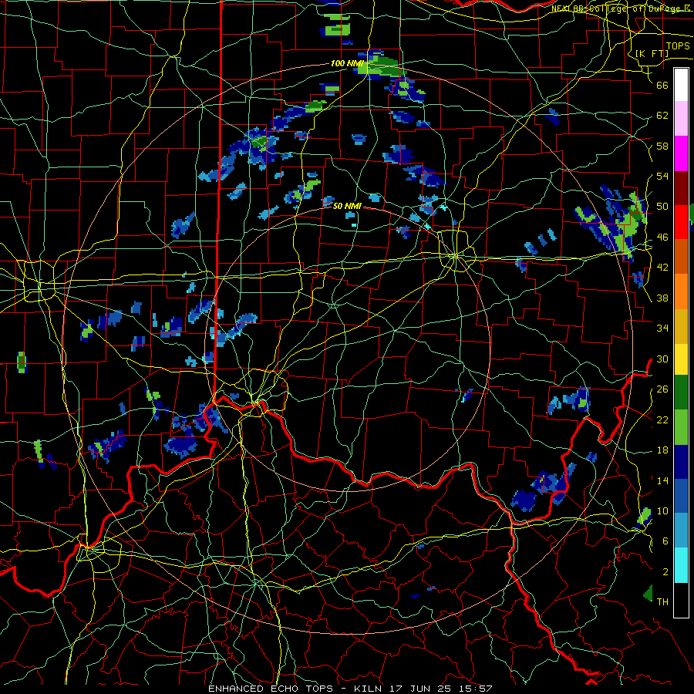Pick the light blue legend swatch
This screenshot has width=694, height=694.
click(681, 531)
